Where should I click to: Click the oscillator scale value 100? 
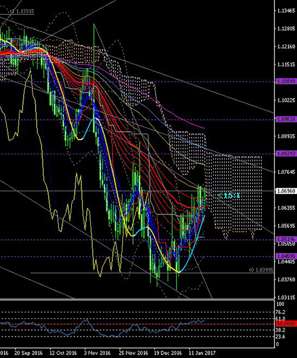(280, 304)
